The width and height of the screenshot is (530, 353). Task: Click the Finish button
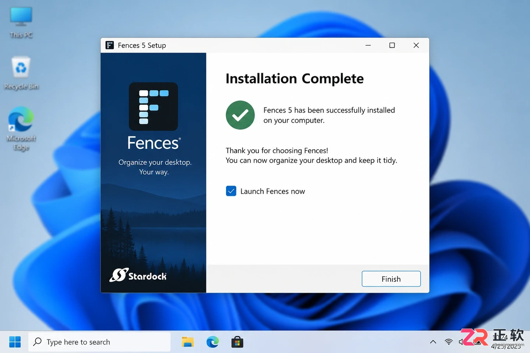(x=391, y=279)
